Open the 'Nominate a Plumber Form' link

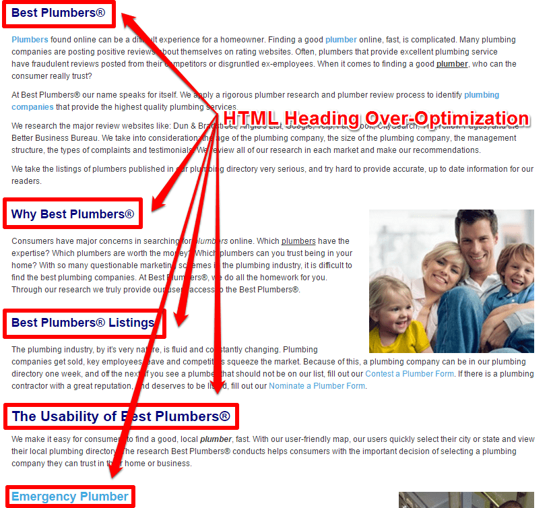tap(317, 386)
